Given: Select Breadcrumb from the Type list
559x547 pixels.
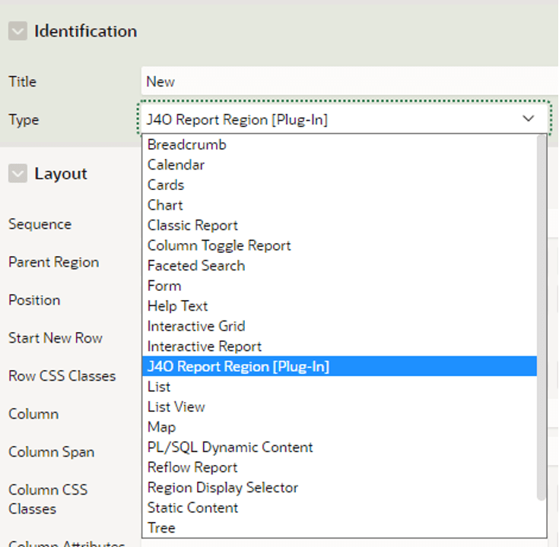Looking at the screenshot, I should 339,144.
